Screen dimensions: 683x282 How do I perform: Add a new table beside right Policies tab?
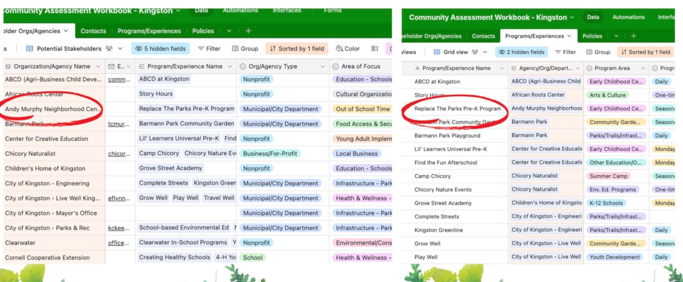point(633,36)
